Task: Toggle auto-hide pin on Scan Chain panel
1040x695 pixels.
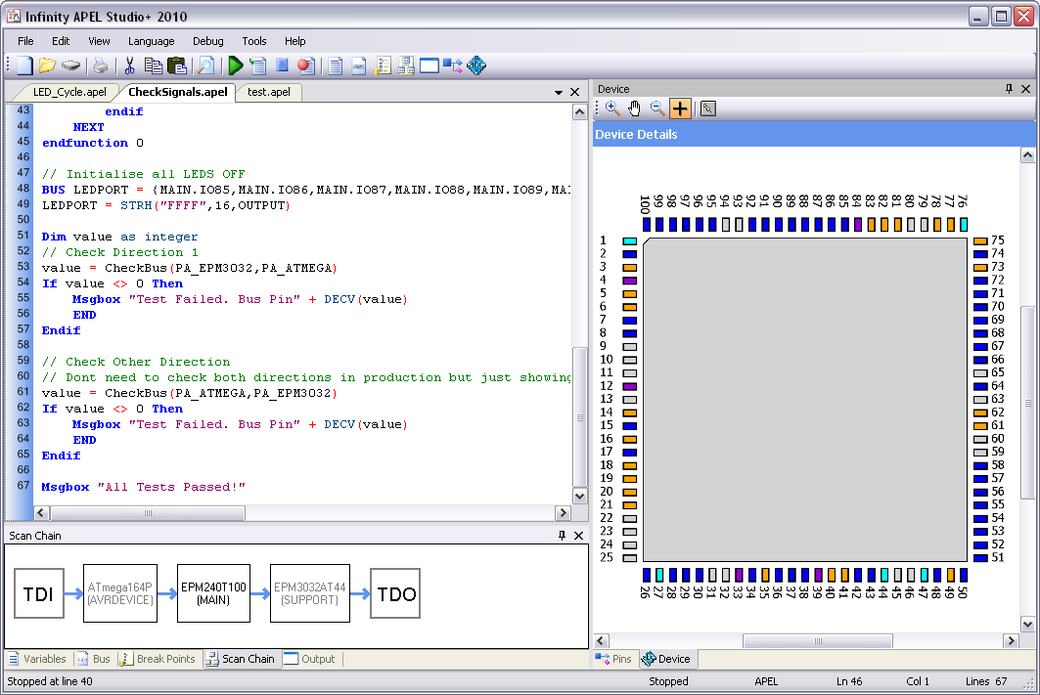Action: [x=562, y=536]
